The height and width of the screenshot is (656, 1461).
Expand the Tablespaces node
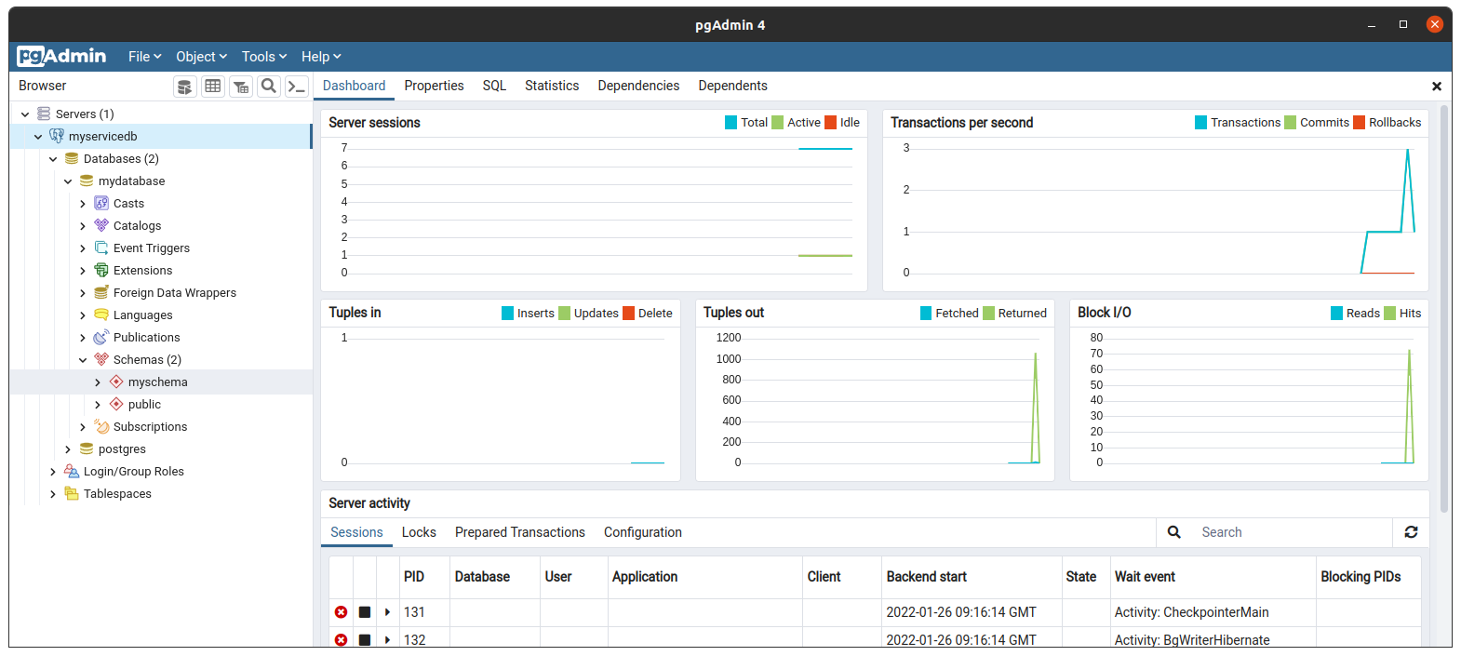(x=53, y=494)
